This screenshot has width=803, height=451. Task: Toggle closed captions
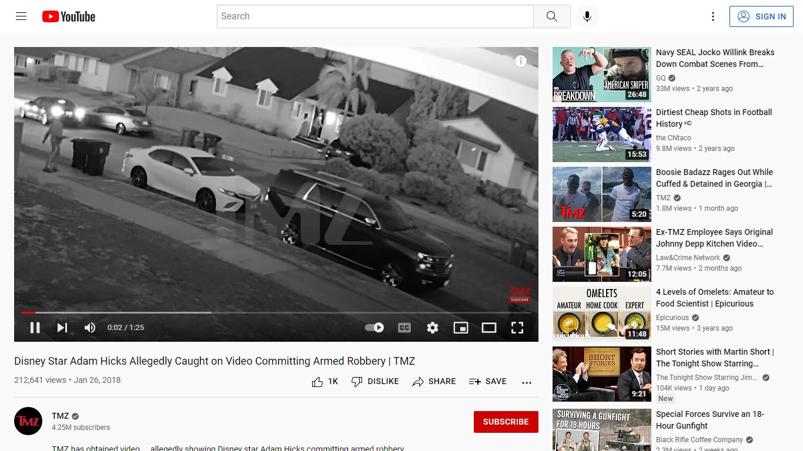tap(404, 328)
